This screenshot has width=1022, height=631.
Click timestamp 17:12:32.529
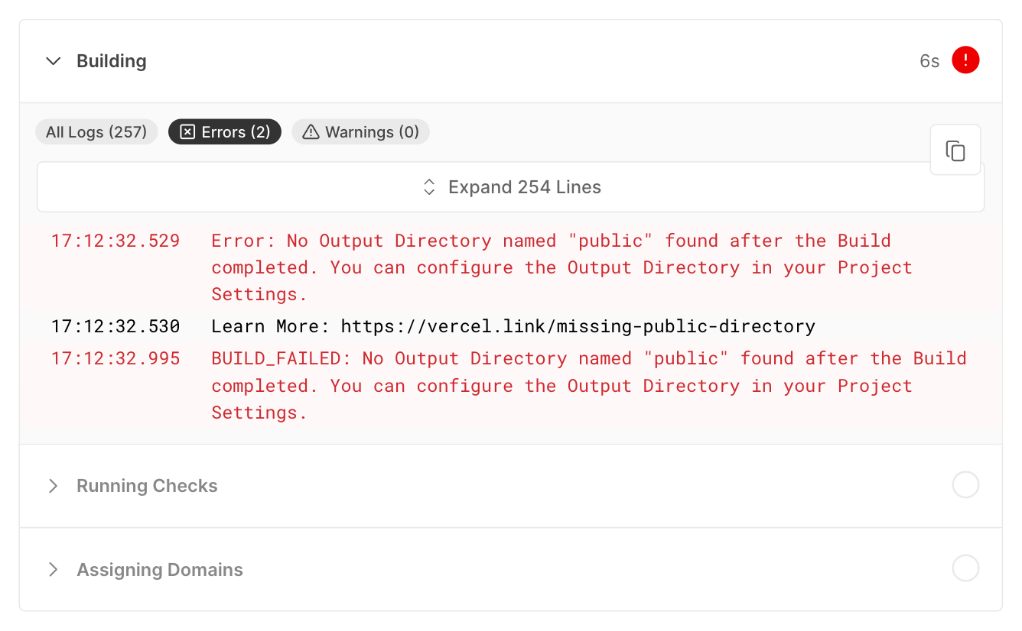(x=116, y=241)
